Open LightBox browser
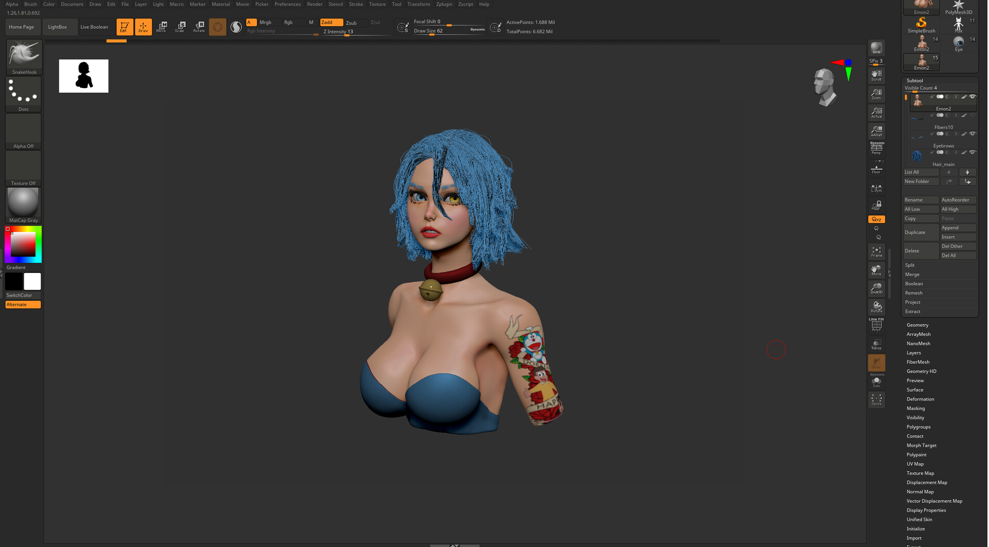 pyautogui.click(x=57, y=27)
